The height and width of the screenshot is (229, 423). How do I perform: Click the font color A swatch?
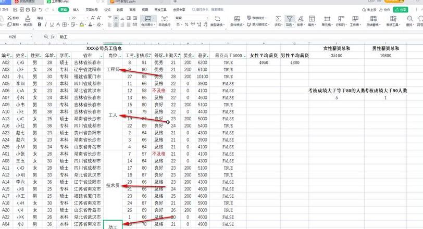(90, 24)
